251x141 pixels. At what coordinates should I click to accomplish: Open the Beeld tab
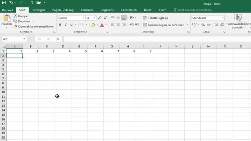click(147, 10)
